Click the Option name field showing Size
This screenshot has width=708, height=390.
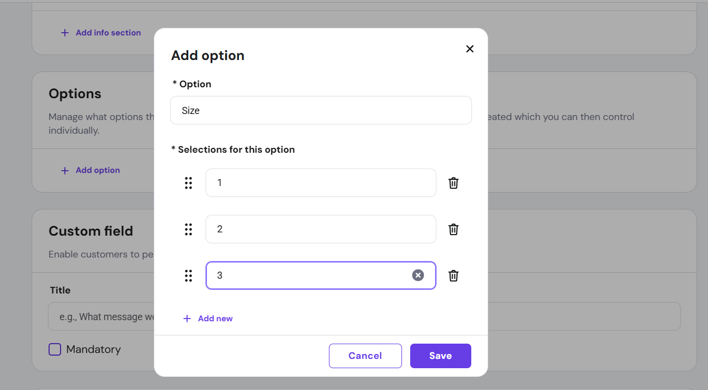pos(321,110)
